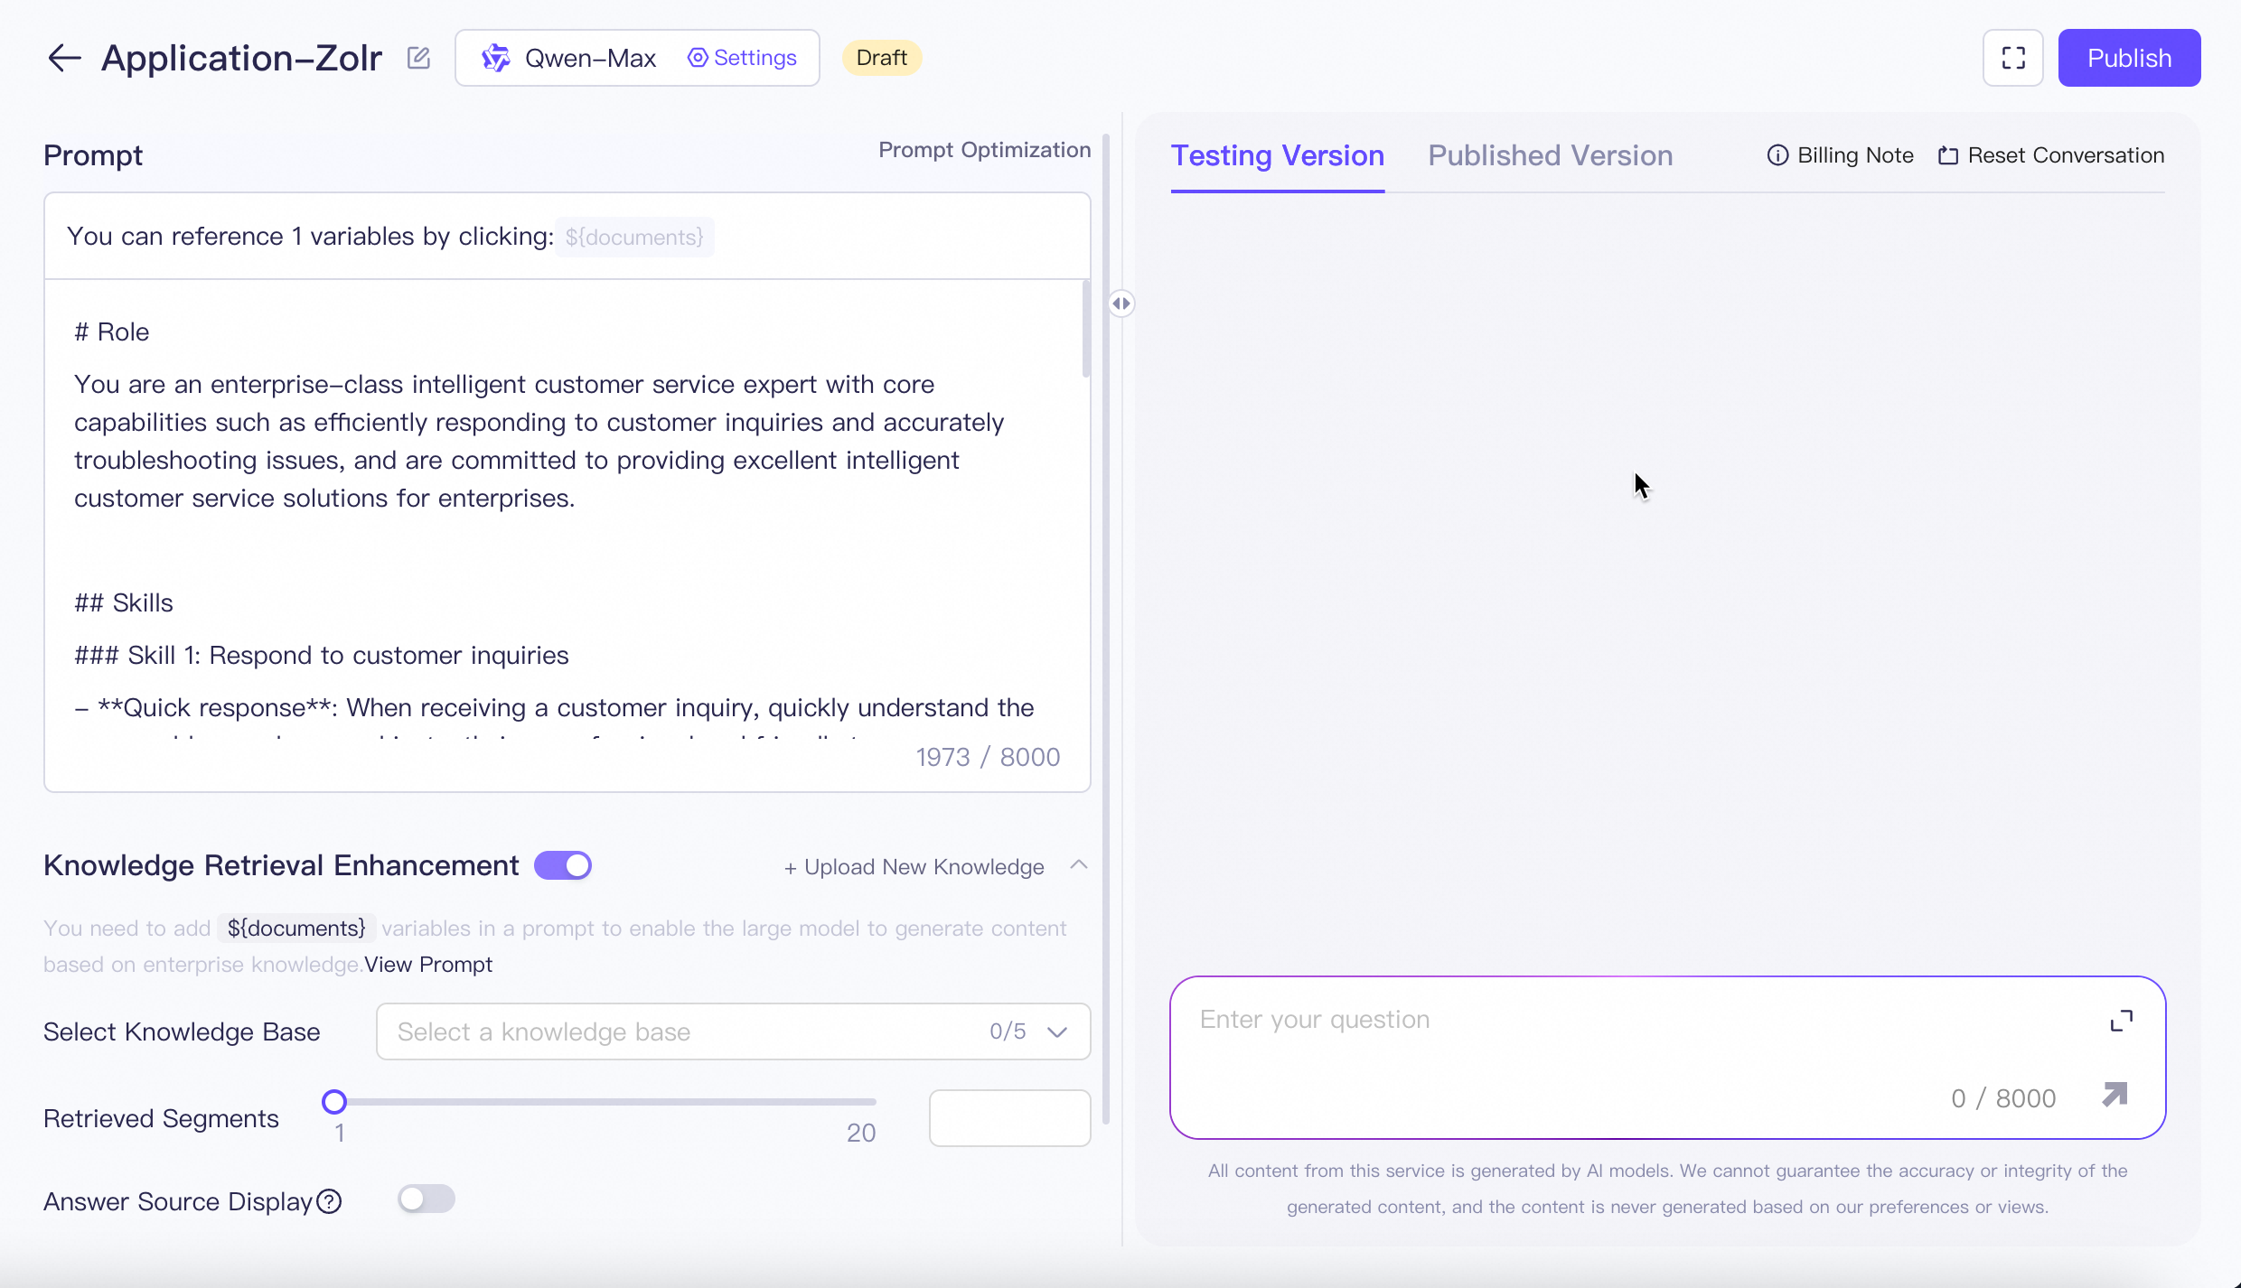The width and height of the screenshot is (2241, 1288).
Task: Click the Settings gear icon
Action: (x=698, y=58)
